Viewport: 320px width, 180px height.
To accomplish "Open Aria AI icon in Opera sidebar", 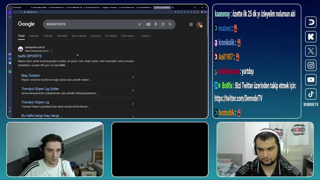I will [10, 54].
